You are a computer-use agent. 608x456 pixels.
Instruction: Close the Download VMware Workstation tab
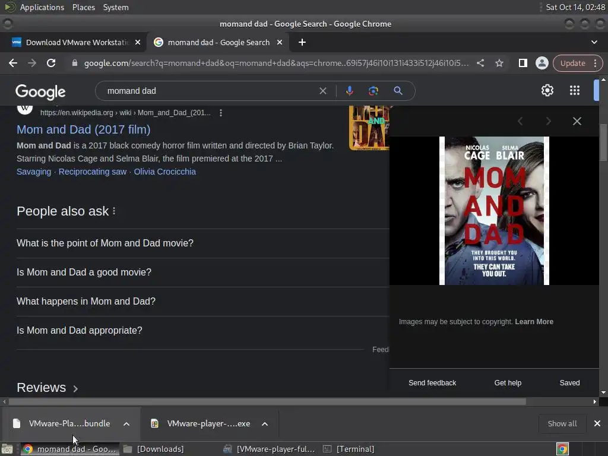(138, 42)
